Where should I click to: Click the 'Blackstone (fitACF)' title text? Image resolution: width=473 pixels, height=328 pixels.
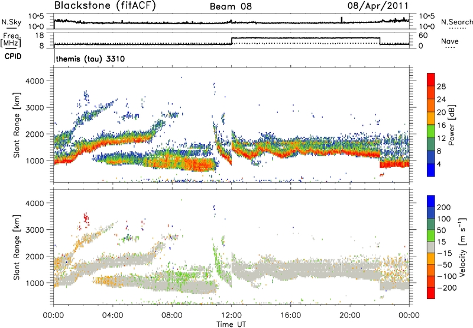105,5
